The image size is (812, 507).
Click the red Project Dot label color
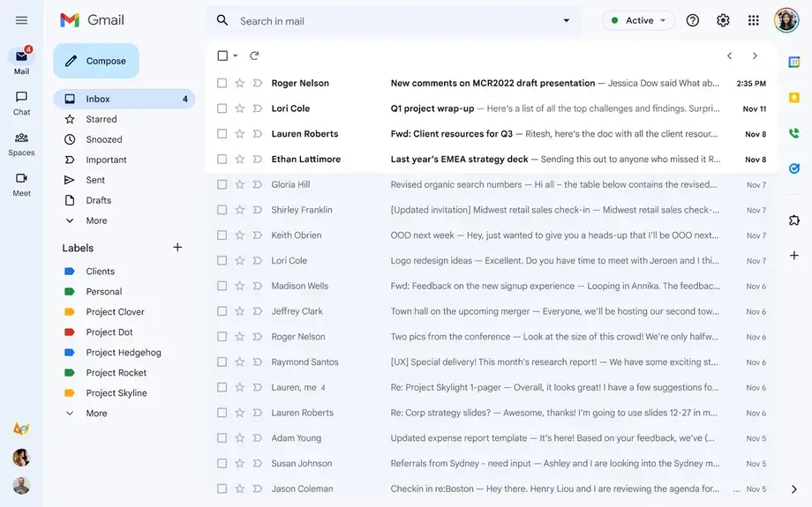(70, 332)
